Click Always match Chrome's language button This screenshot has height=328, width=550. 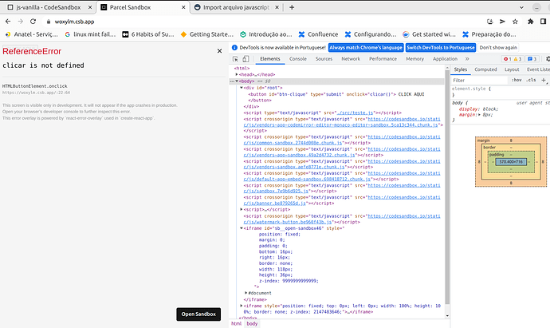pos(366,47)
